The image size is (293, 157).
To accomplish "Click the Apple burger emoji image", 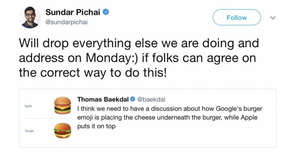I will [x=63, y=105].
